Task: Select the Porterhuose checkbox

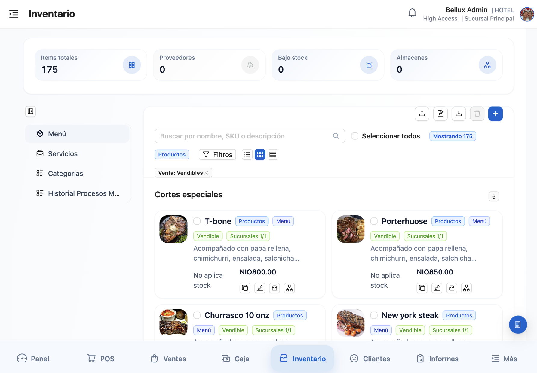Action: tap(374, 221)
